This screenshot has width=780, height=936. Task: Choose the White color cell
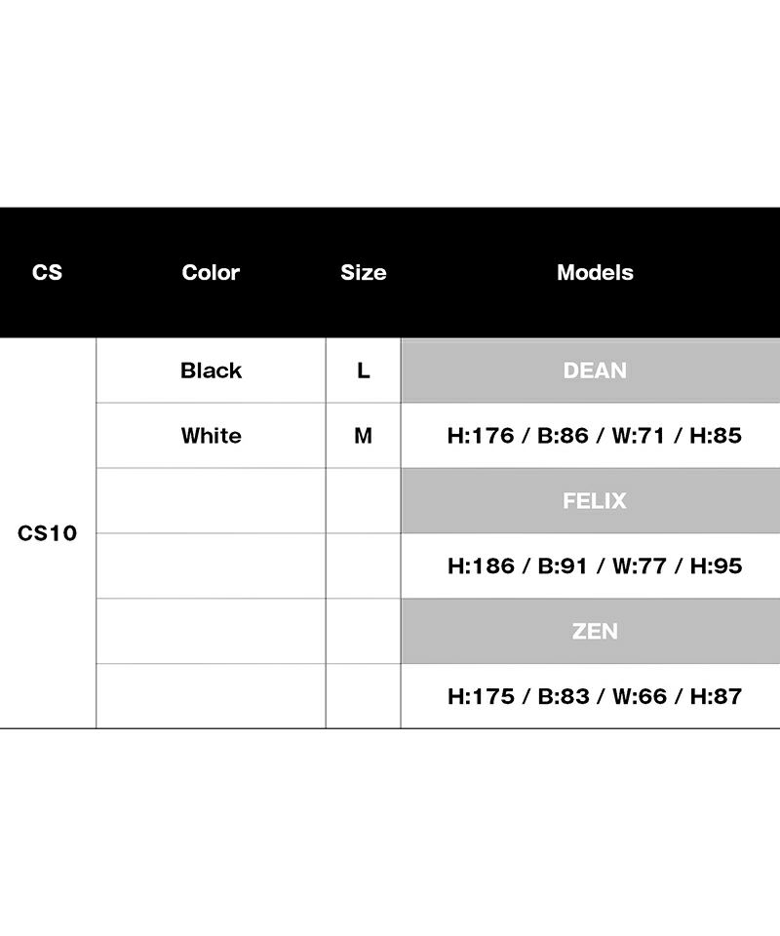coord(211,436)
